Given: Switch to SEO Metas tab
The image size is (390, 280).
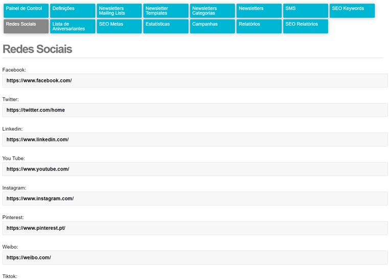Looking at the screenshot, I should pos(119,27).
